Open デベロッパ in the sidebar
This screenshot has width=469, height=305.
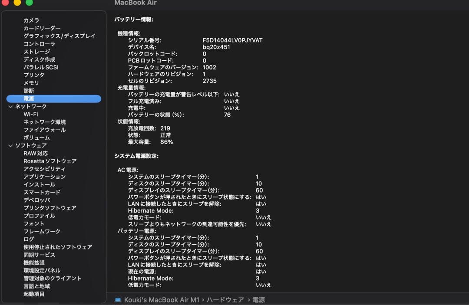(37, 200)
